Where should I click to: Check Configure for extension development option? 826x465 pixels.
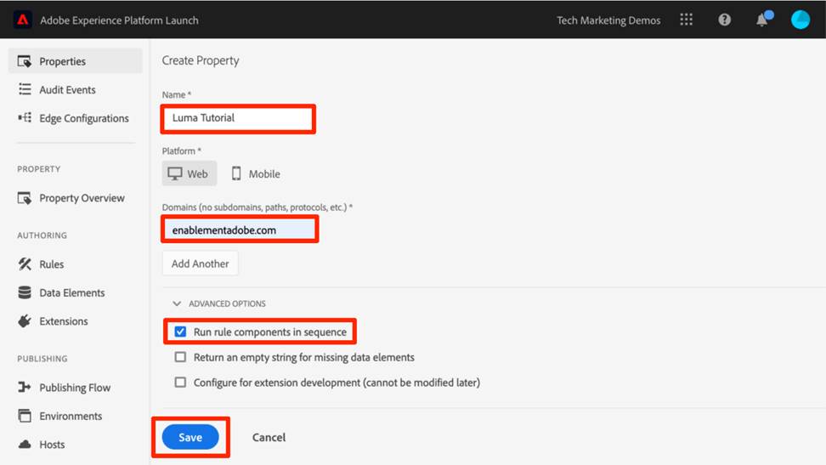[x=180, y=383]
